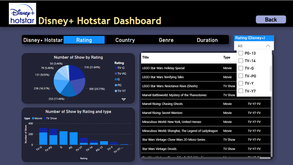
Task: Click the Back button
Action: 271,19
